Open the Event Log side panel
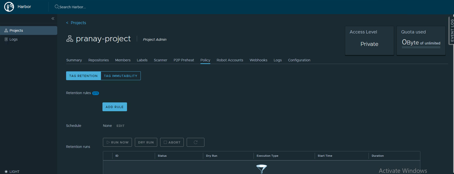The width and height of the screenshot is (454, 174). 451,31
